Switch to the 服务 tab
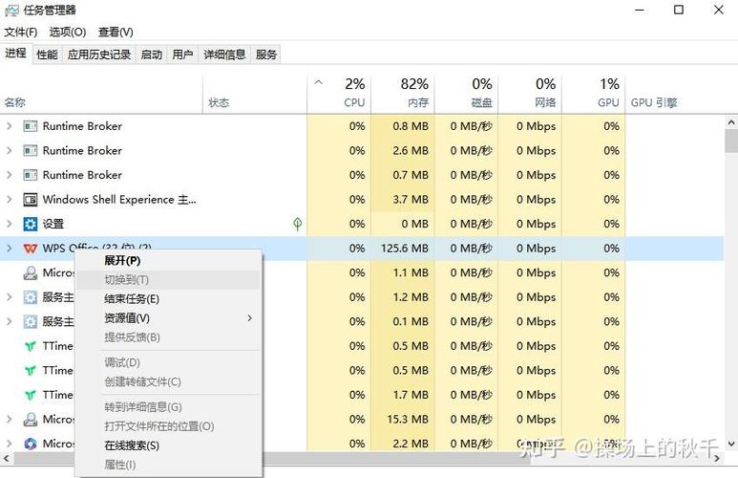Screen dimensions: 738x478 [266, 54]
